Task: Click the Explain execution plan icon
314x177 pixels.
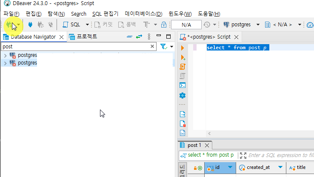Action: (183, 76)
